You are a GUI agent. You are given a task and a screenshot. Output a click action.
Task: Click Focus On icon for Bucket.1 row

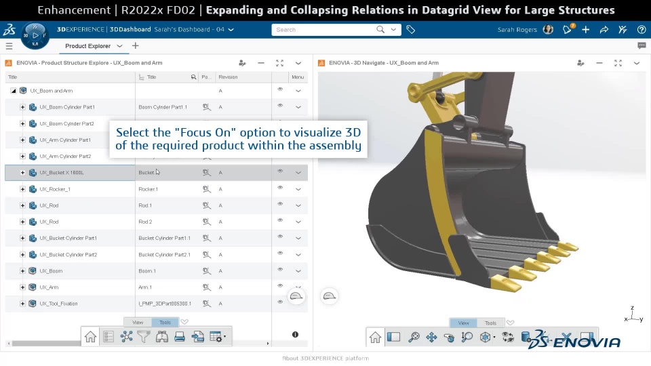[206, 172]
